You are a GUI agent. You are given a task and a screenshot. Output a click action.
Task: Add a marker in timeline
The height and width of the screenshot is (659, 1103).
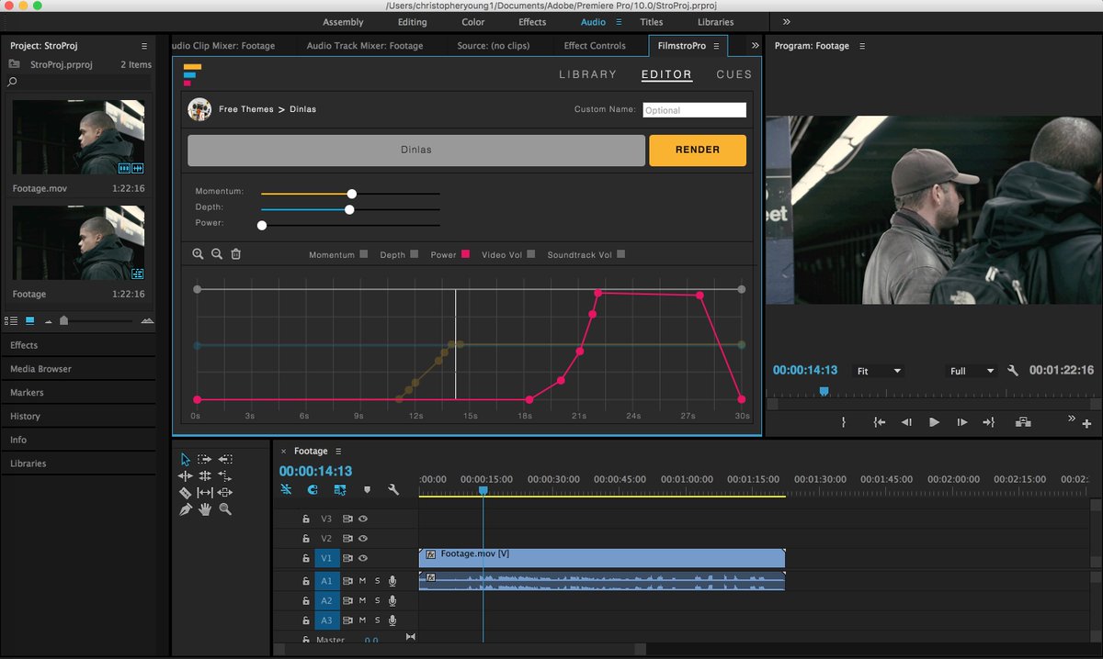[367, 490]
